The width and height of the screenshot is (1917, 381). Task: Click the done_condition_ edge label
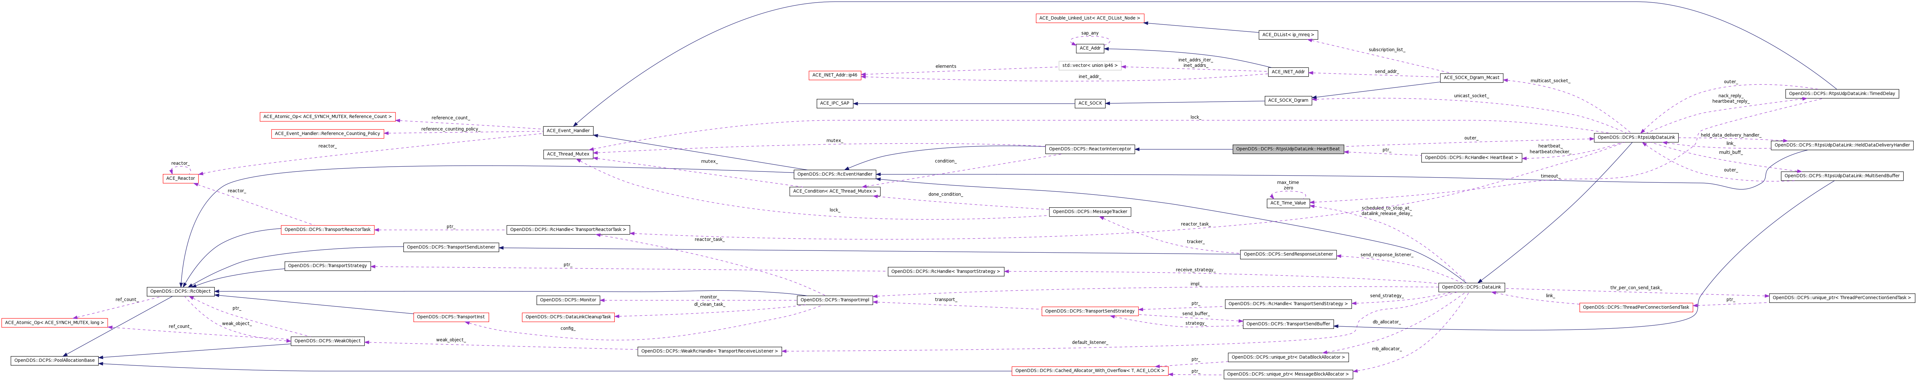point(945,194)
